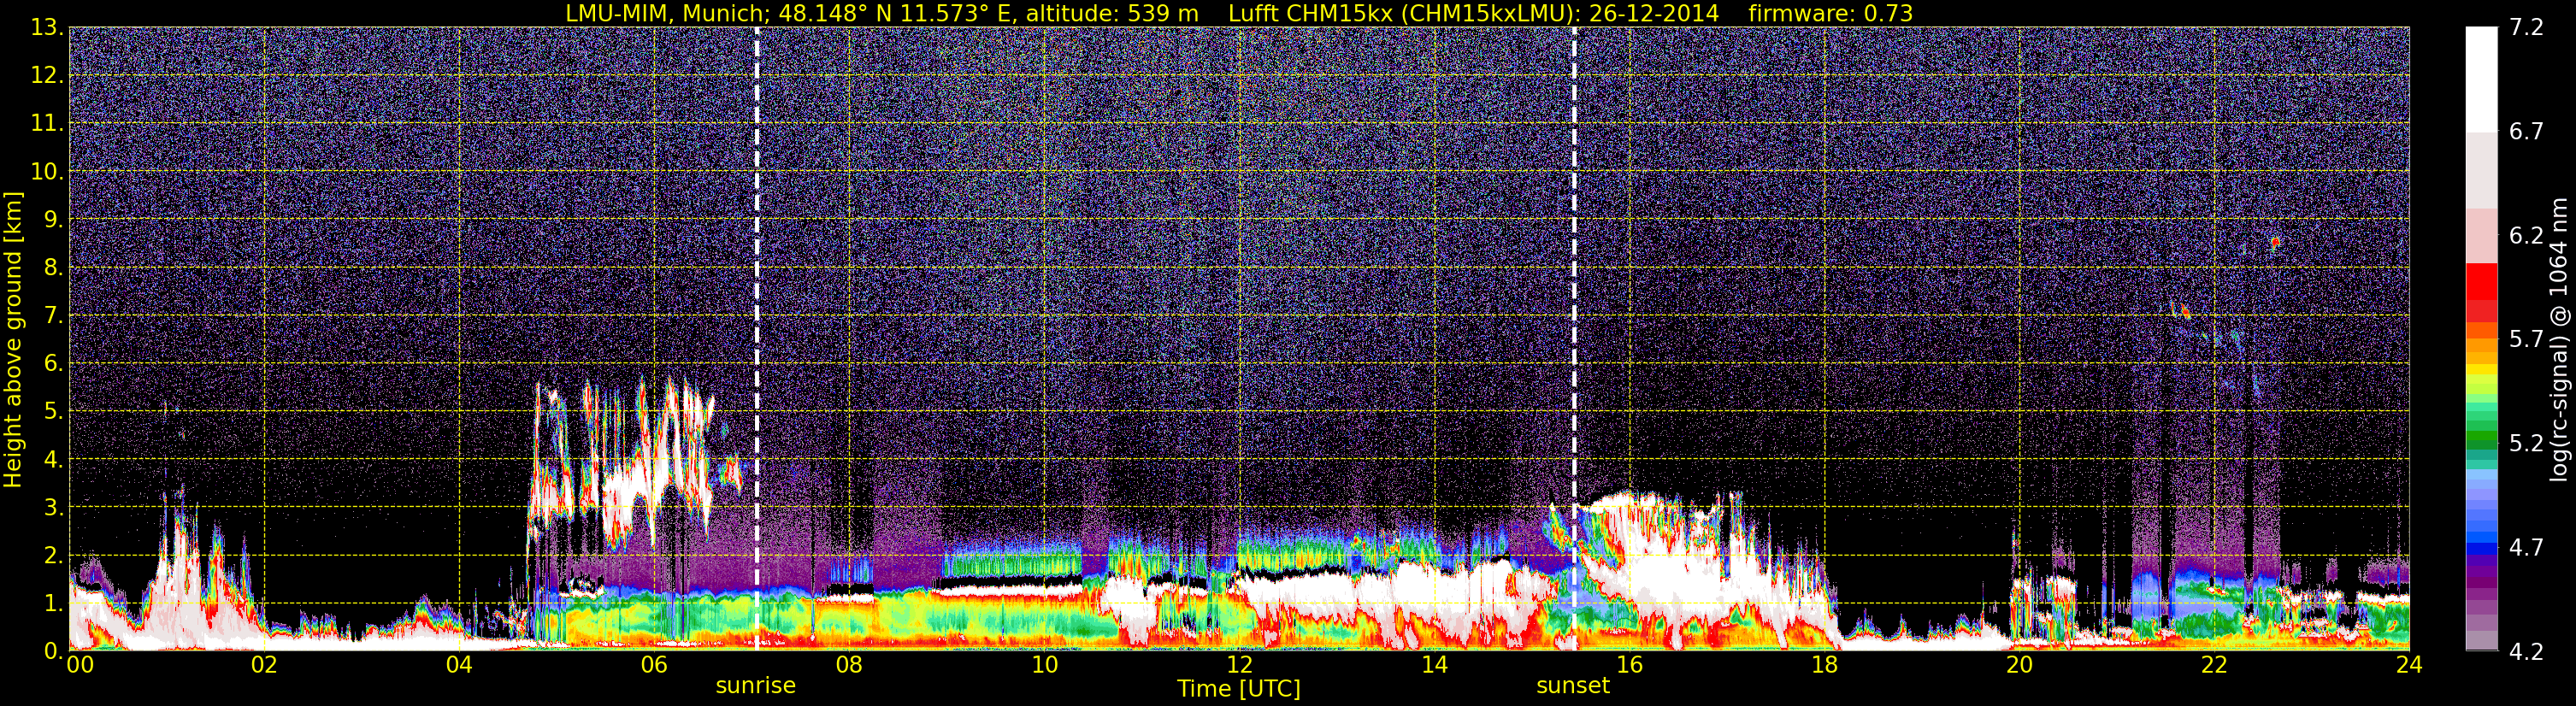Click the height tick label '0.'
This screenshot has height=706, width=2576.
53,651
